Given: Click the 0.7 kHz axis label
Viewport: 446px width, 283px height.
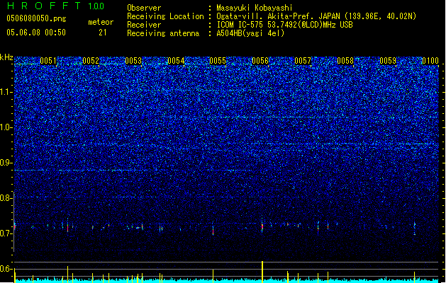Looking at the screenshot, I should click(6, 233).
